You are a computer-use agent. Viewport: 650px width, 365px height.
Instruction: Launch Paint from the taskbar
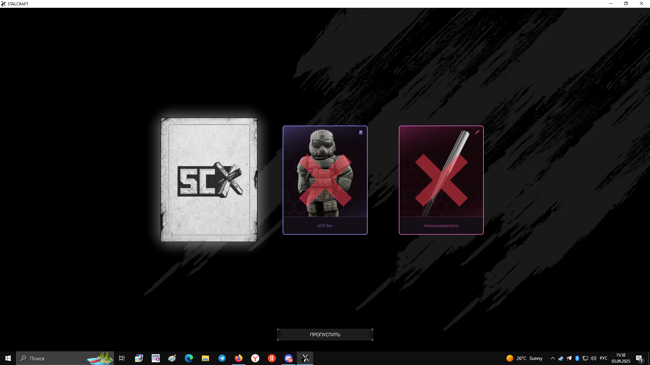(172, 358)
